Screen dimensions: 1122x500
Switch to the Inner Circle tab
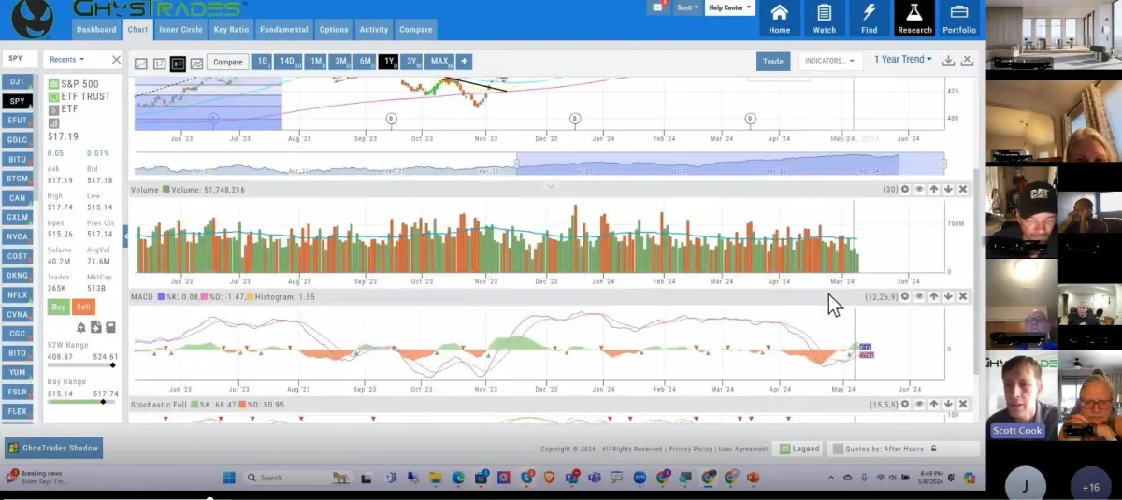(x=180, y=29)
